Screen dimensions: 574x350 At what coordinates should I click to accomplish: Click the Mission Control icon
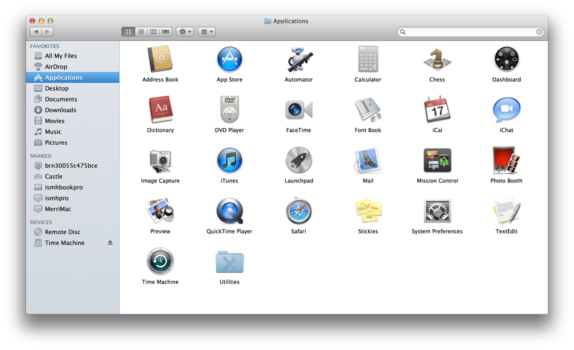pyautogui.click(x=437, y=160)
